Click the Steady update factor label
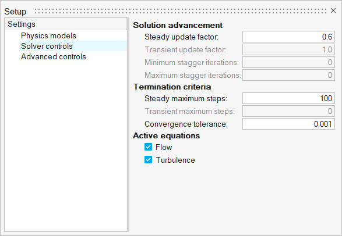 [181, 37]
